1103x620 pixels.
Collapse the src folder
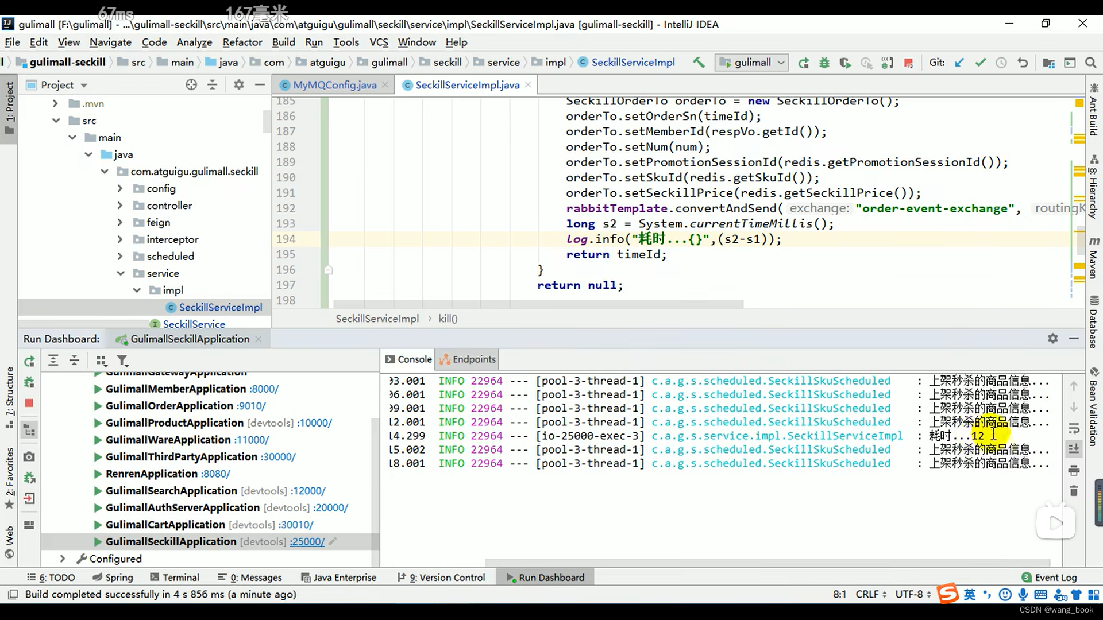point(56,121)
